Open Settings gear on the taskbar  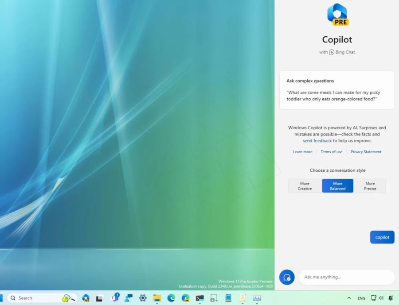(143, 298)
